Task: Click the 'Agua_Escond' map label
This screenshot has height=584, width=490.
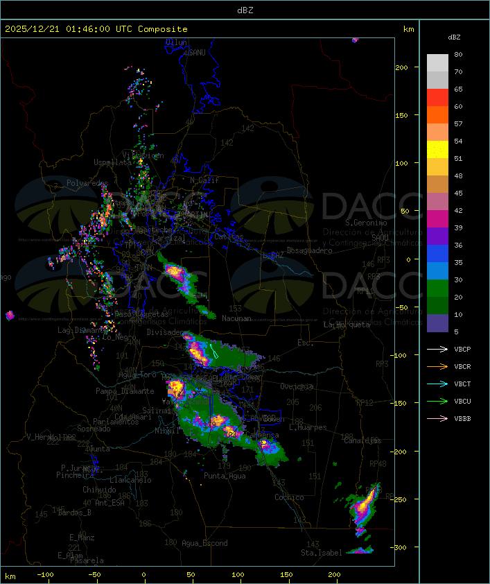Action: pyautogui.click(x=204, y=543)
